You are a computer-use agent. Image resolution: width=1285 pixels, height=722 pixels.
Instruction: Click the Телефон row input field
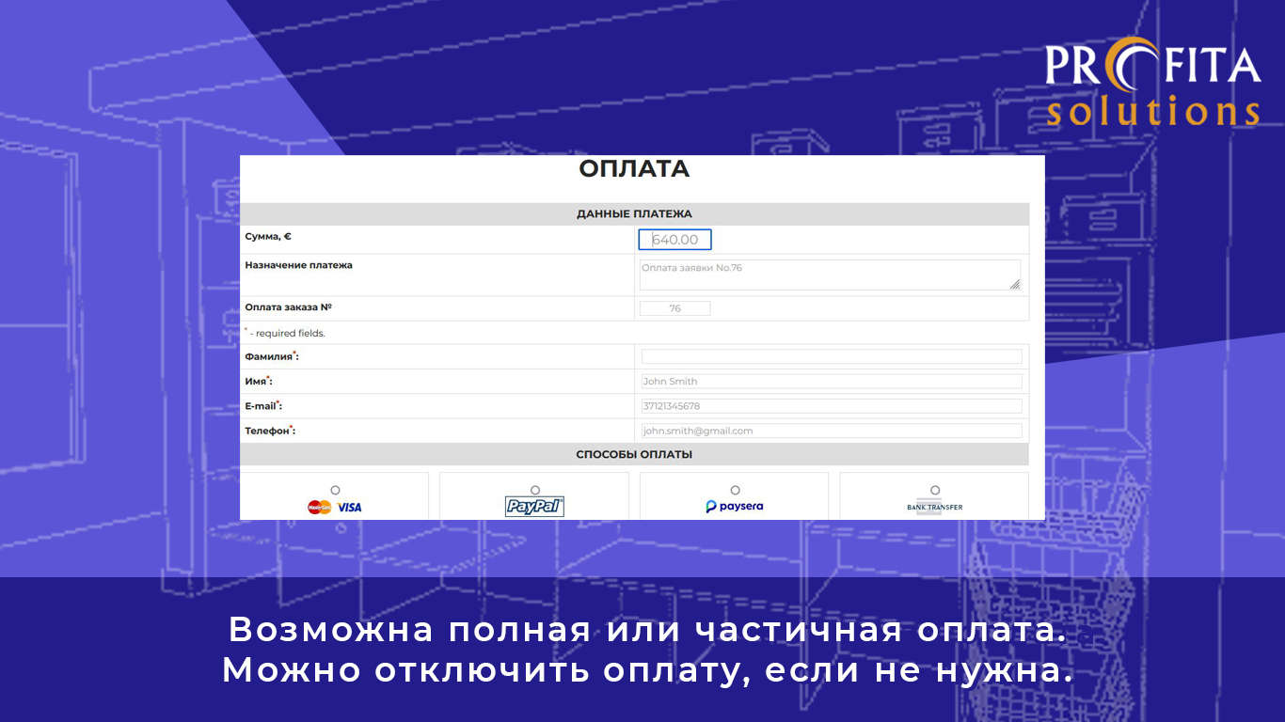pos(831,431)
